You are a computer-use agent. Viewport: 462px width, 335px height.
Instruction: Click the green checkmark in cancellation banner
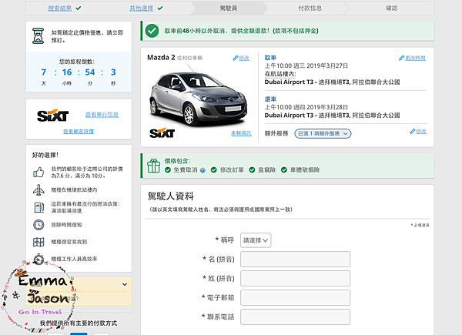(152, 32)
